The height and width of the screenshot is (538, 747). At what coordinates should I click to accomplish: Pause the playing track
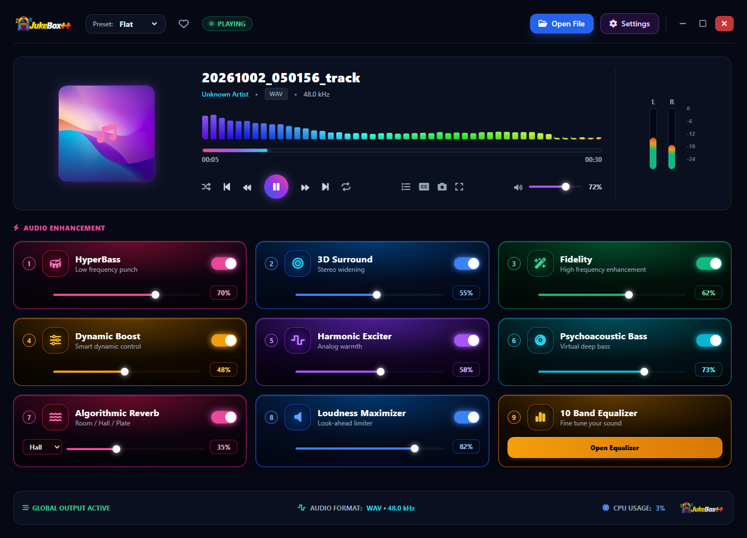click(276, 187)
